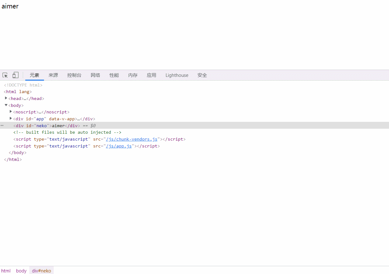The width and height of the screenshot is (389, 274).
Task: Open the chunk-vendors.js script link
Action: [x=131, y=139]
